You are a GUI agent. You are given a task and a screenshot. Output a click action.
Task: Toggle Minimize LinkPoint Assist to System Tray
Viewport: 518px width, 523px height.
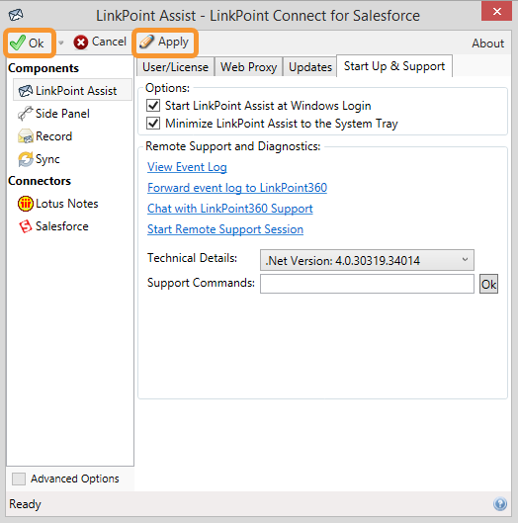153,123
